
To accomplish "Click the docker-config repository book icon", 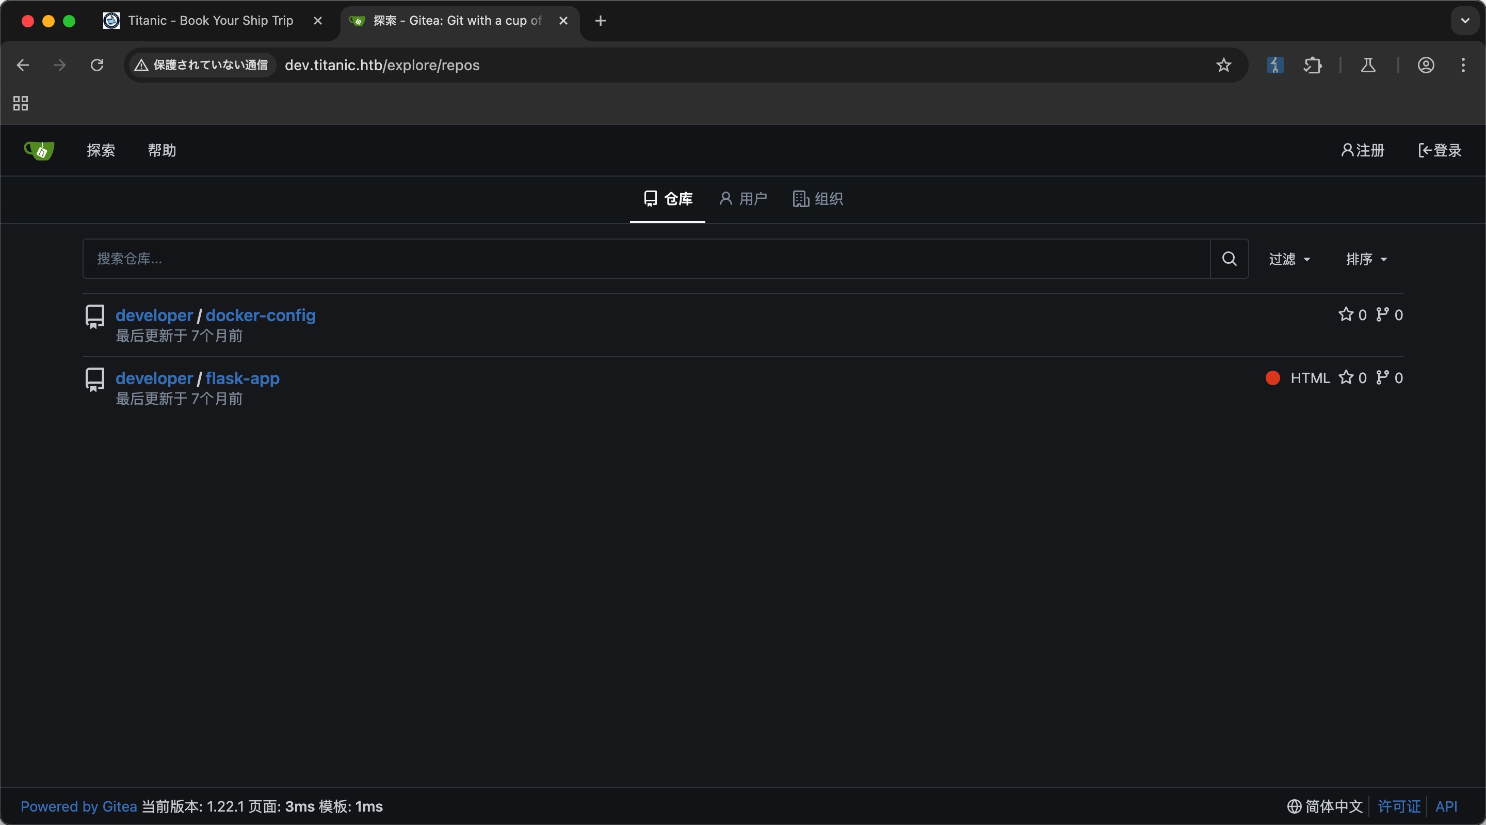I will pyautogui.click(x=94, y=316).
